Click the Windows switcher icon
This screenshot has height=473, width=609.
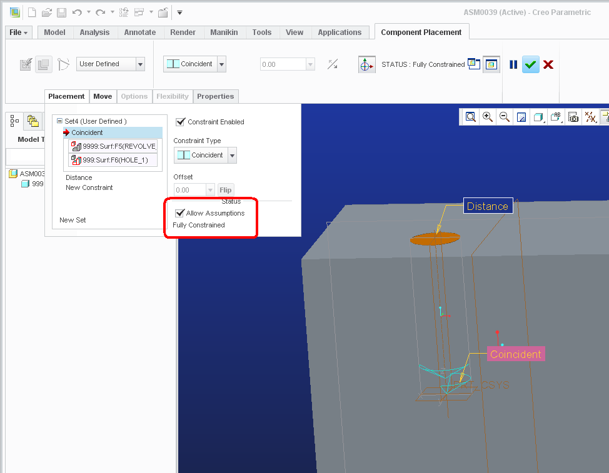pyautogui.click(x=139, y=12)
